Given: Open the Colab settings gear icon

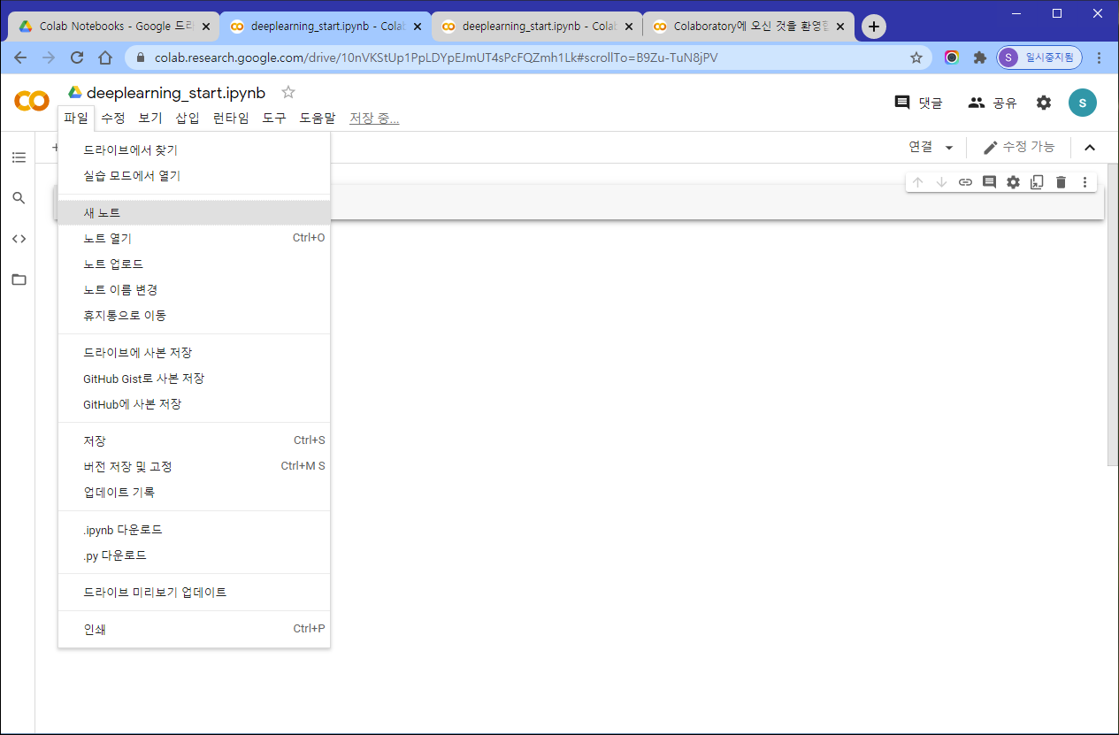Looking at the screenshot, I should click(x=1044, y=103).
